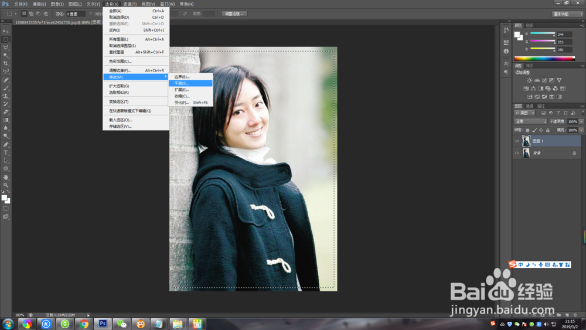This screenshot has height=330, width=586.
Task: Select the Pen tool
Action: point(6,144)
